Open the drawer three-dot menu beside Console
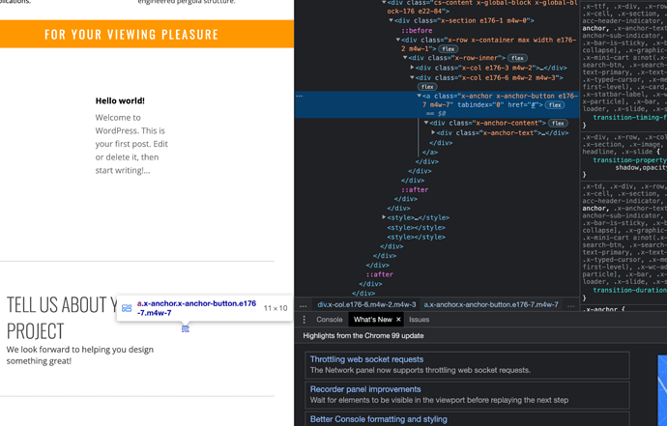The height and width of the screenshot is (426, 667). [304, 320]
